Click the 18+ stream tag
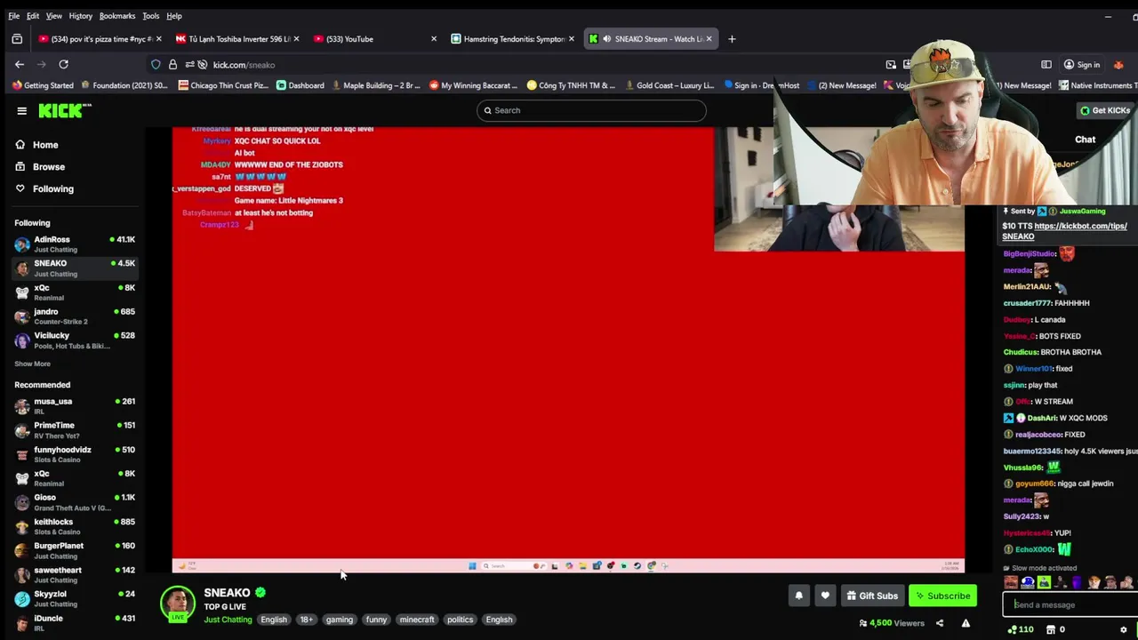 [306, 620]
